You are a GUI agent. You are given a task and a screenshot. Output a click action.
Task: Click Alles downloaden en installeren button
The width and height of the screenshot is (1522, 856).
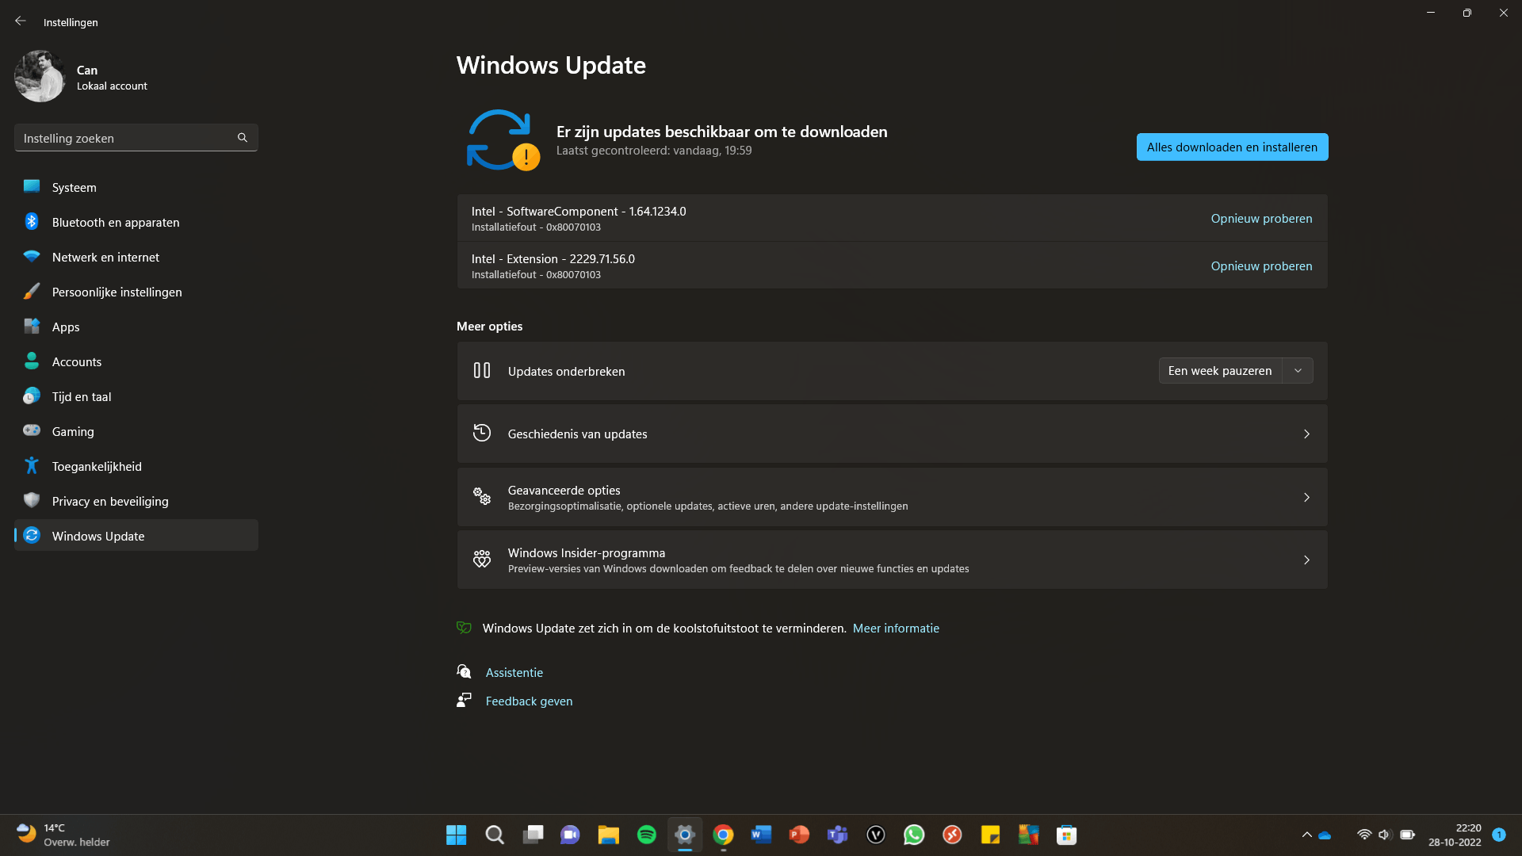pyautogui.click(x=1233, y=147)
